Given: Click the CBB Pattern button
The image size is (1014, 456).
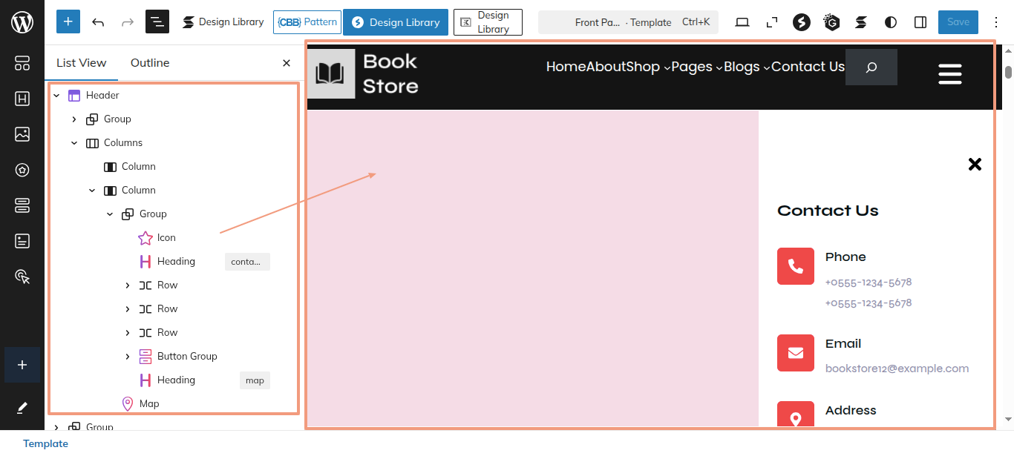Looking at the screenshot, I should 307,22.
